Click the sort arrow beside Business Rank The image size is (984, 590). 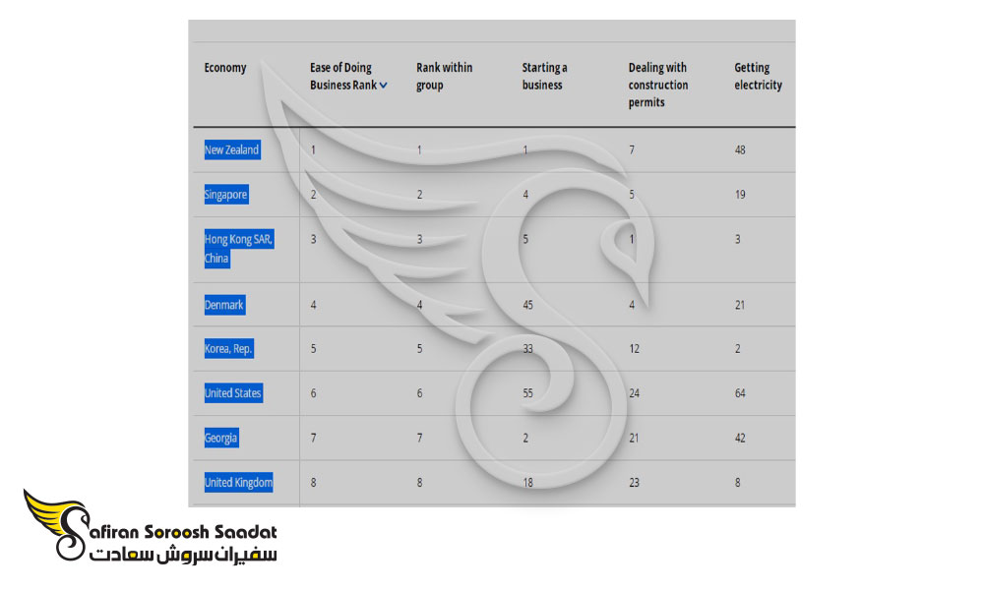[x=383, y=86]
